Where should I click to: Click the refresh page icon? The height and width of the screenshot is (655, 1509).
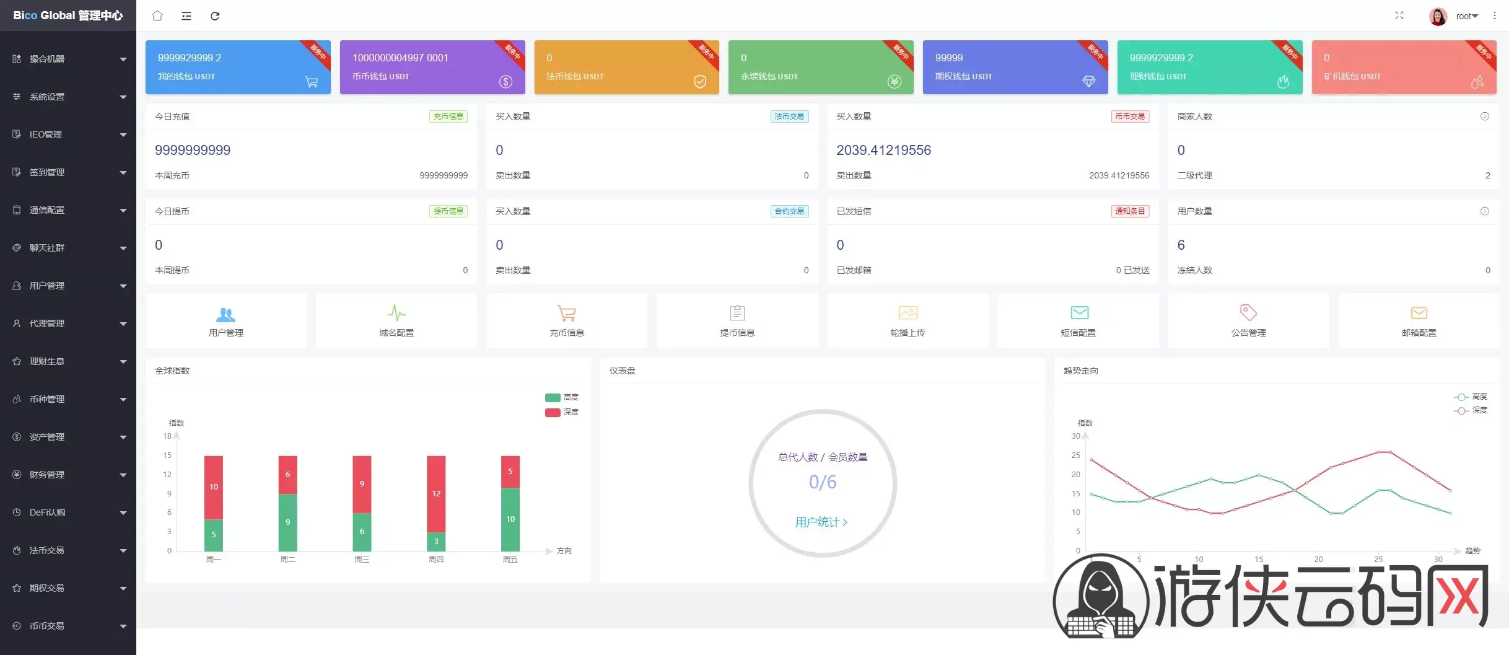tap(215, 16)
